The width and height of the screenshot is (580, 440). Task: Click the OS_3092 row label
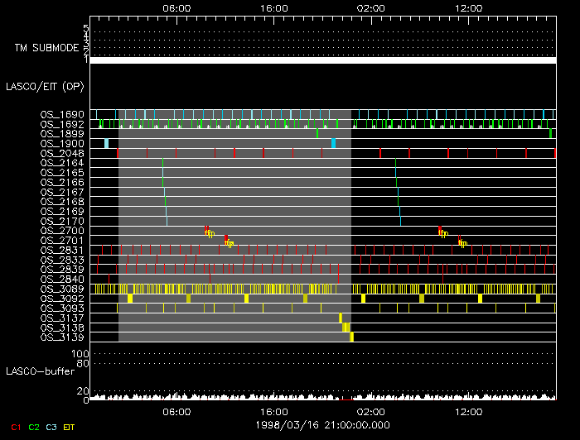pos(62,299)
